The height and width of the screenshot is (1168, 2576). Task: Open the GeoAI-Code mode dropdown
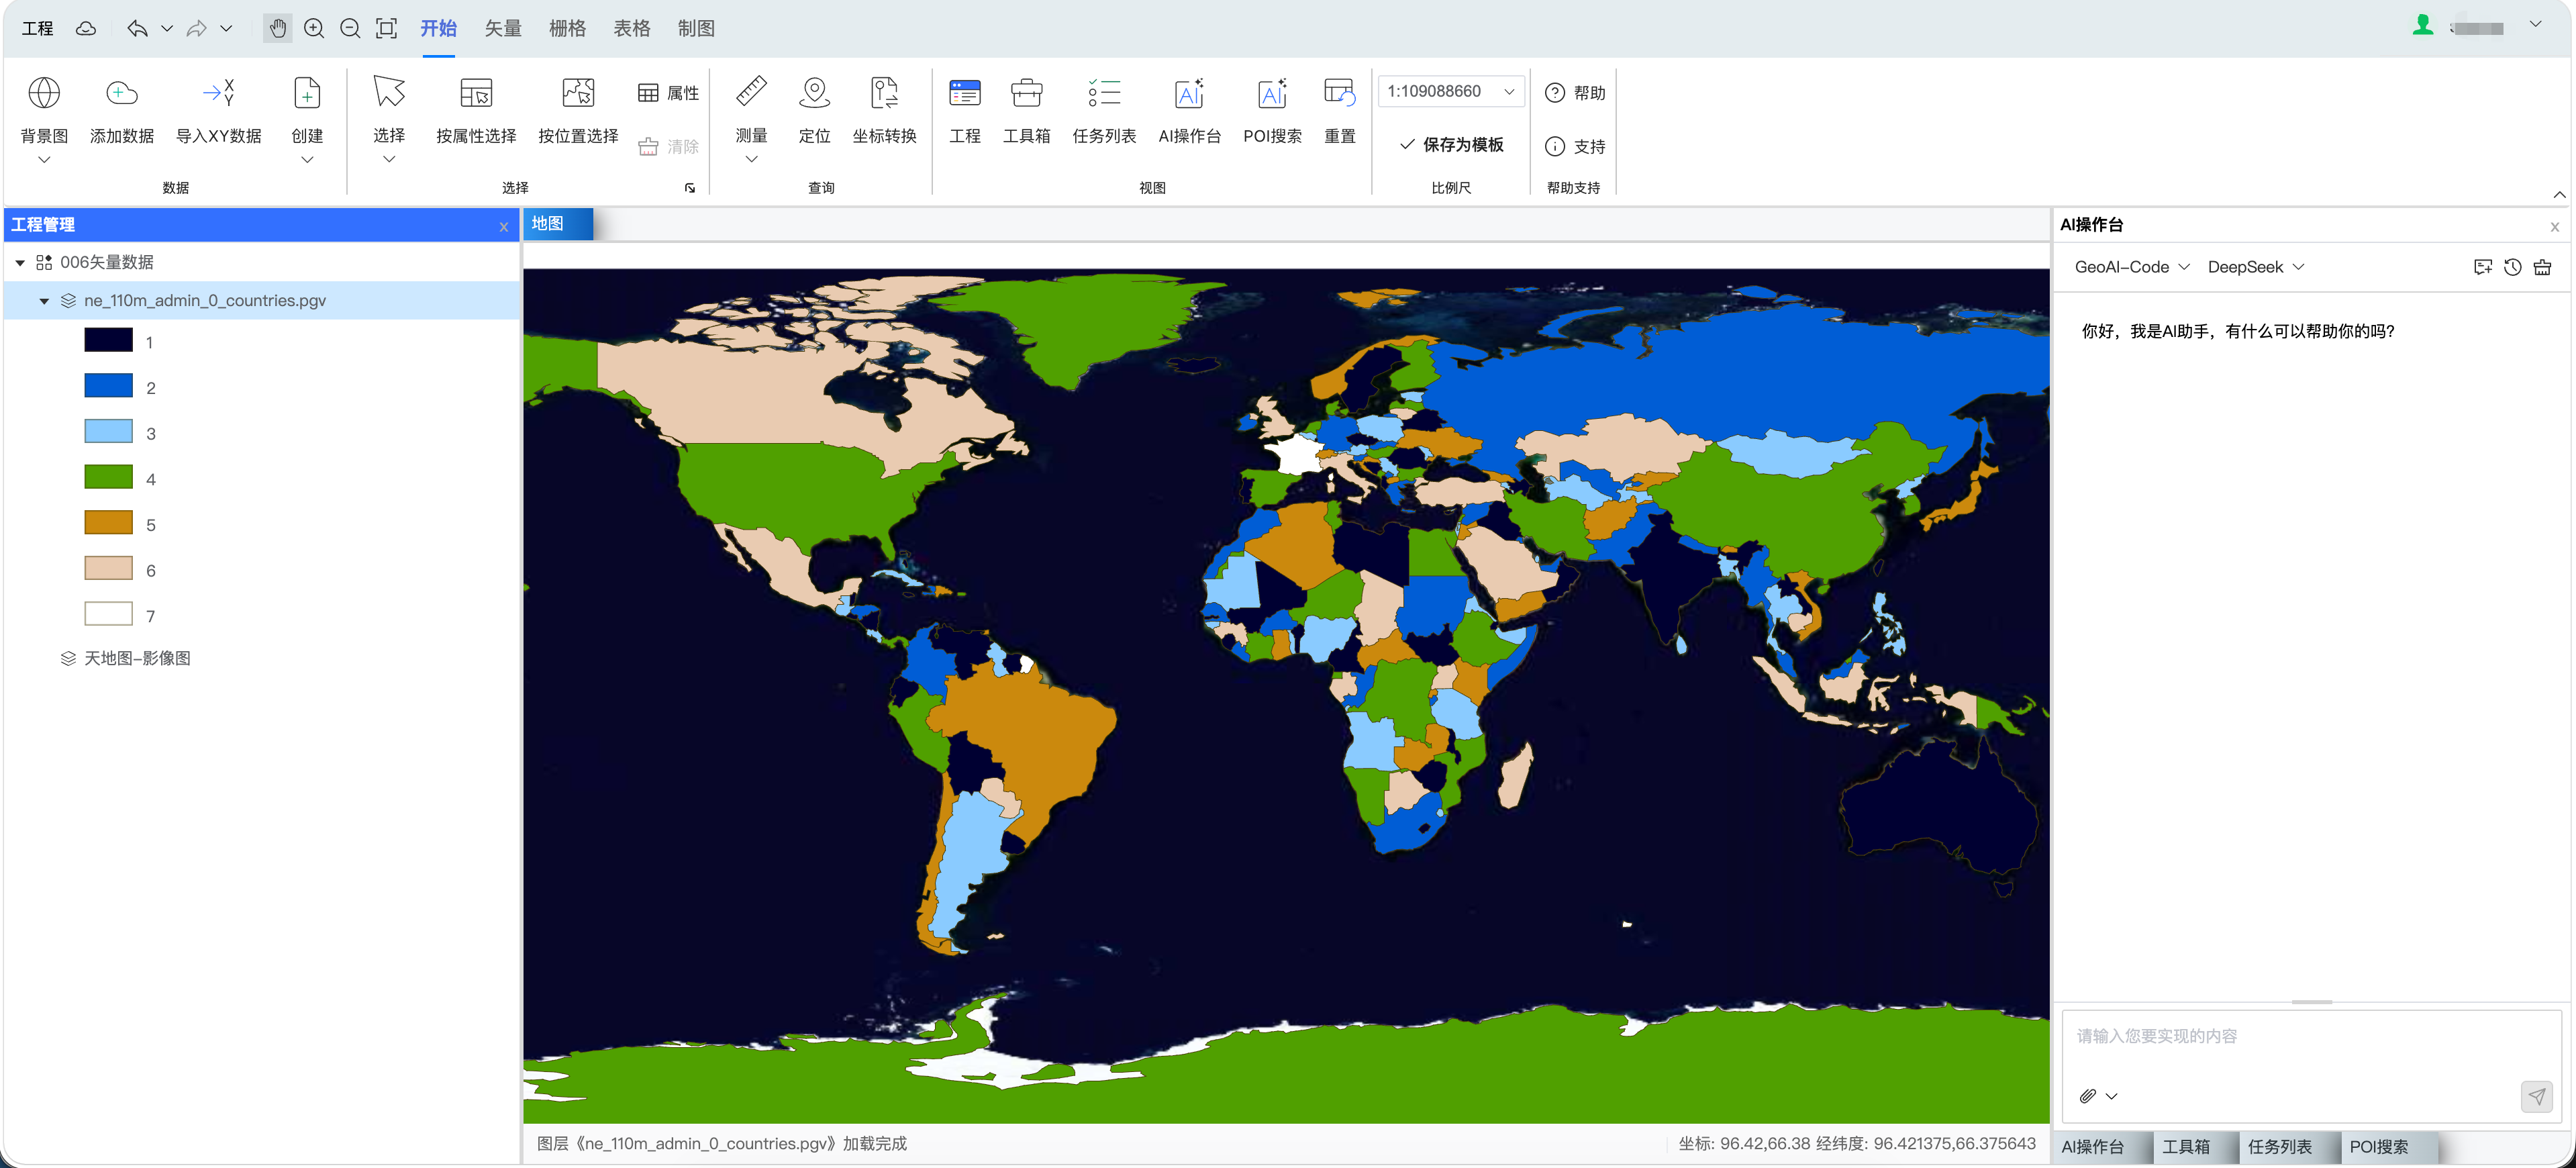coord(2132,267)
